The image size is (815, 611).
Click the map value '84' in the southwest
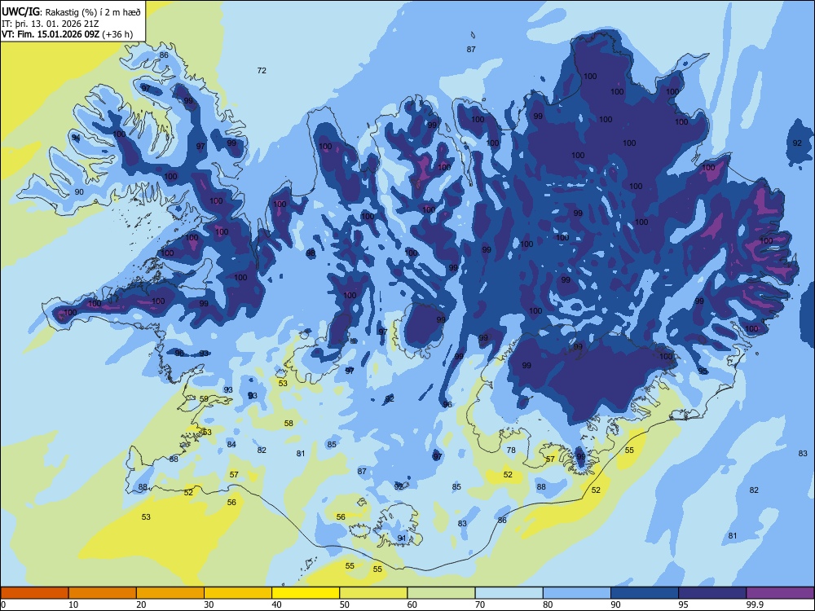point(231,444)
